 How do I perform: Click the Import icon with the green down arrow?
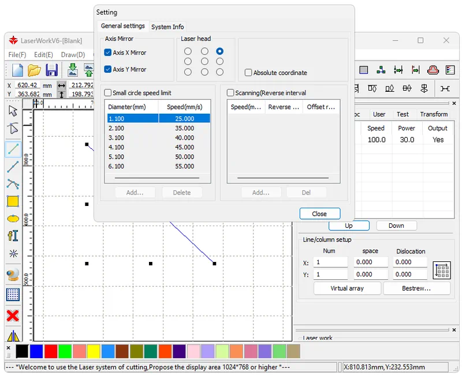click(73, 70)
